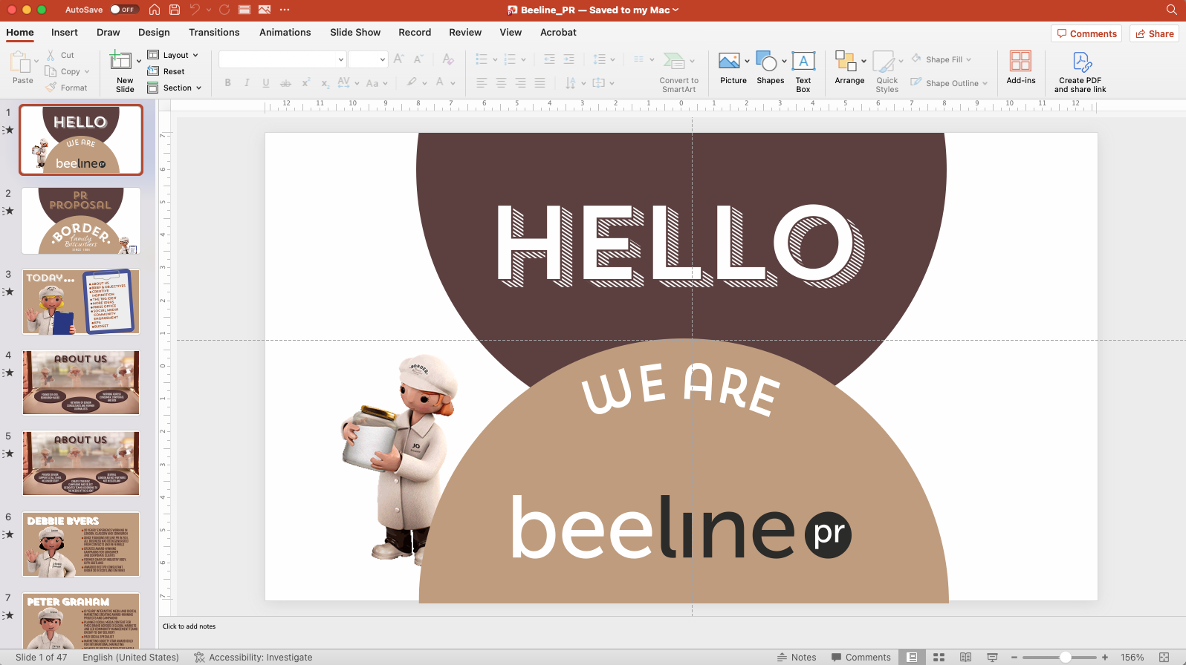Screen dimensions: 1186x665
Task: Click the Font Color button
Action: (440, 82)
